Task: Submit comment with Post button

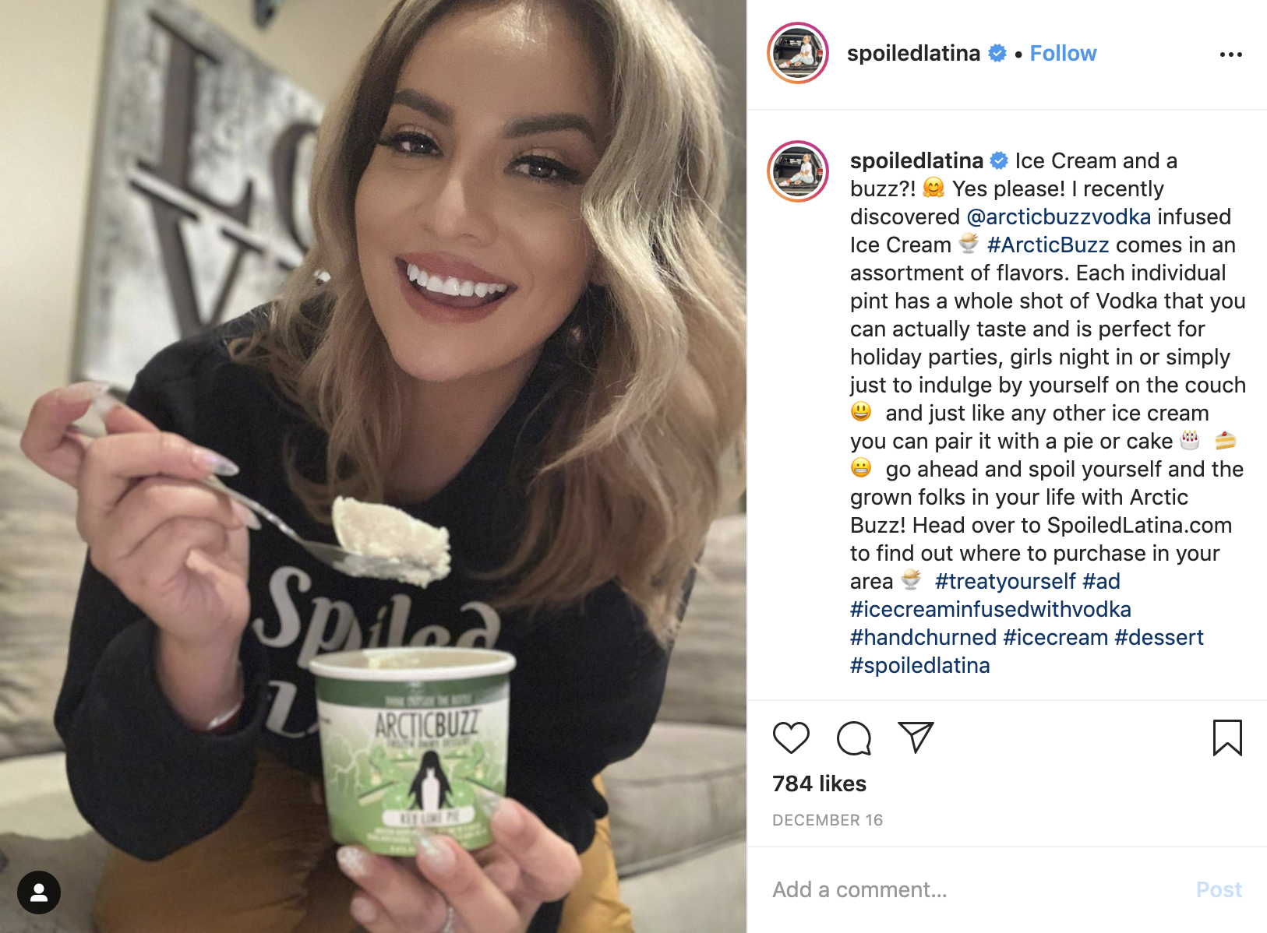Action: [x=1219, y=889]
